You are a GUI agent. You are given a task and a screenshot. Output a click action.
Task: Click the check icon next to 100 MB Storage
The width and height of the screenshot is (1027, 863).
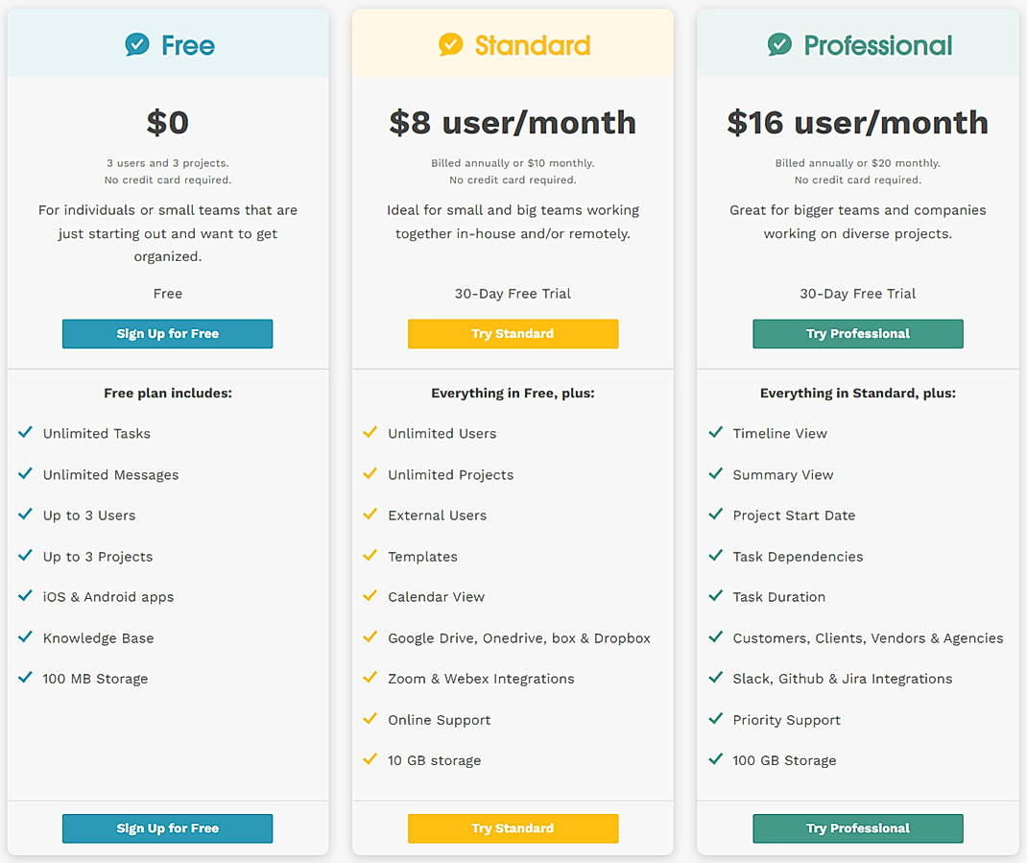pos(25,679)
